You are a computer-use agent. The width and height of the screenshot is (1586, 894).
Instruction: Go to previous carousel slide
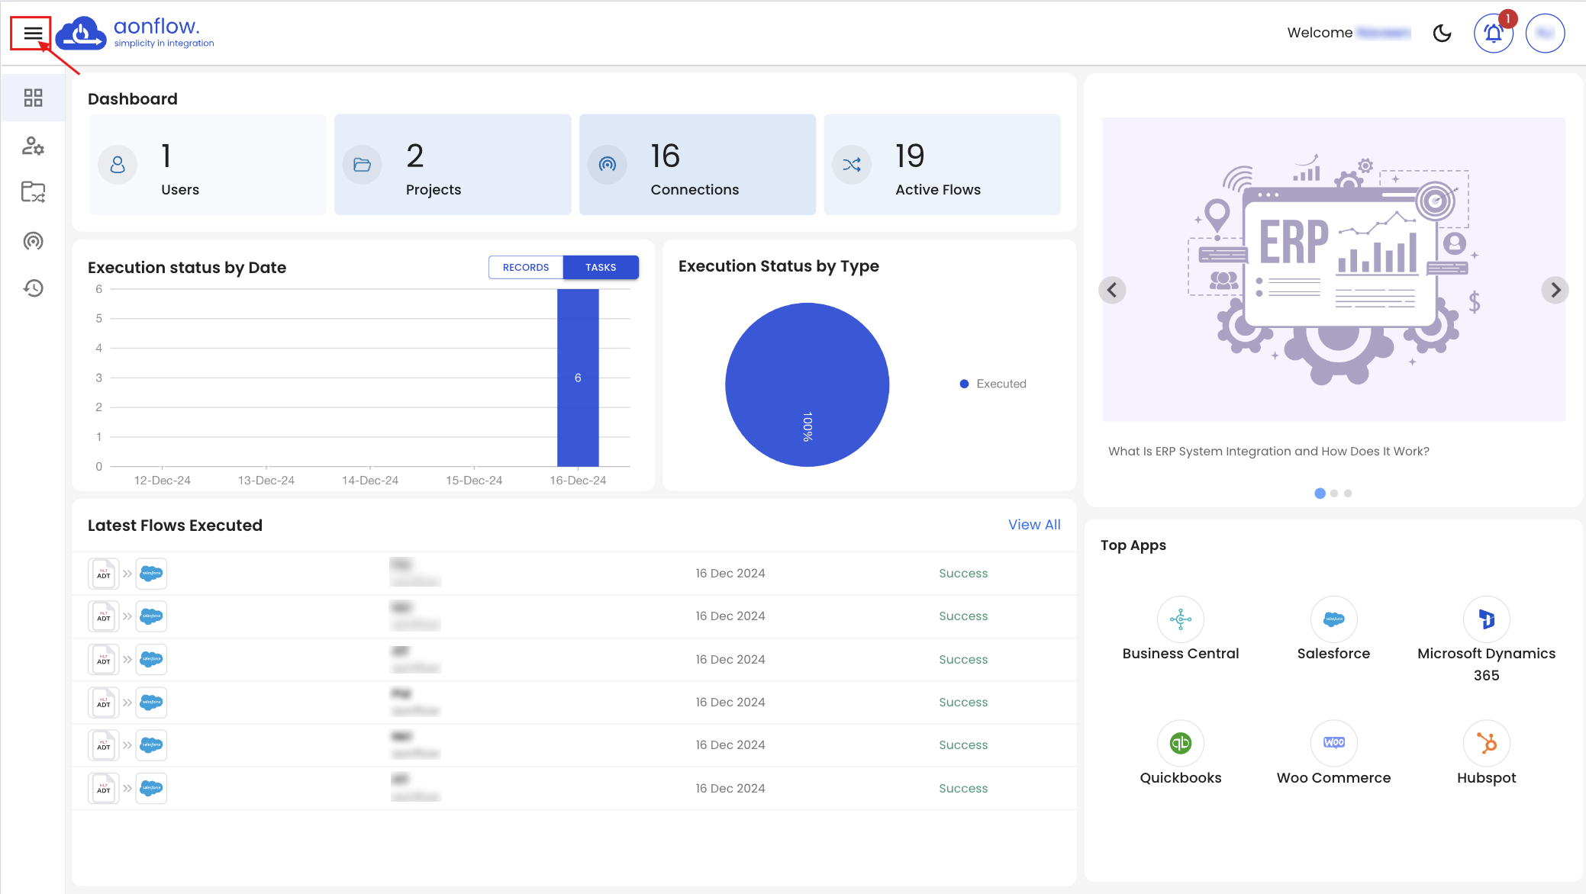1112,290
